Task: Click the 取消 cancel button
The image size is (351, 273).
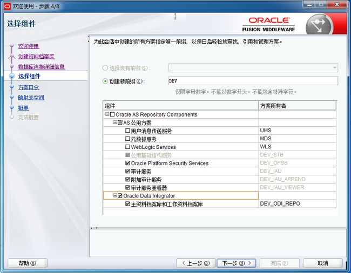Action: [x=323, y=263]
